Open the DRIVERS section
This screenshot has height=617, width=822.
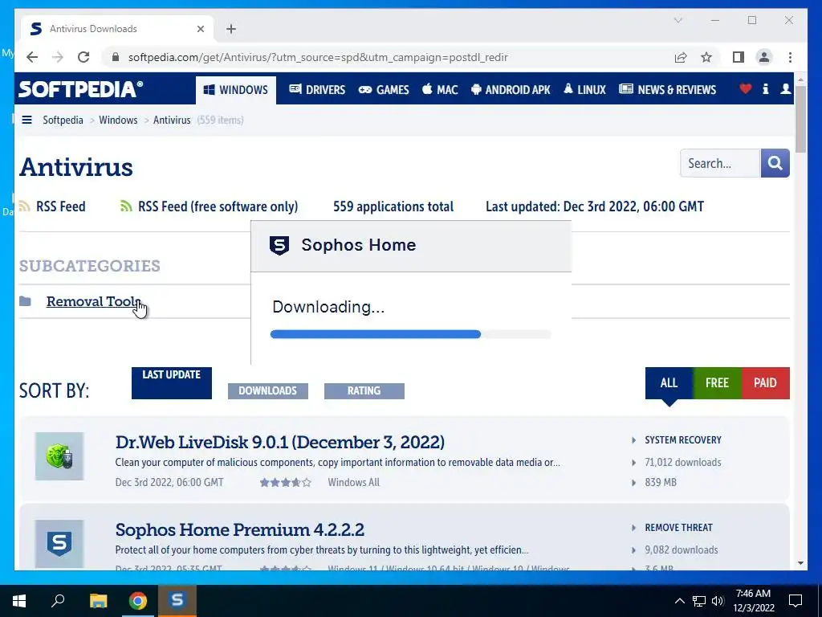(317, 90)
